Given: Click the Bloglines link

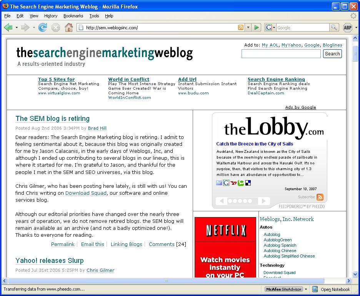Looking at the screenshot, I should (332, 45).
